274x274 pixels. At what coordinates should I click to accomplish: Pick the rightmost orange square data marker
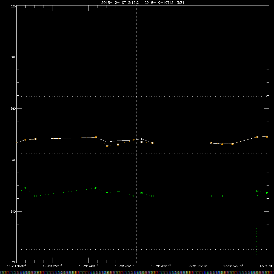pyautogui.click(x=267, y=137)
